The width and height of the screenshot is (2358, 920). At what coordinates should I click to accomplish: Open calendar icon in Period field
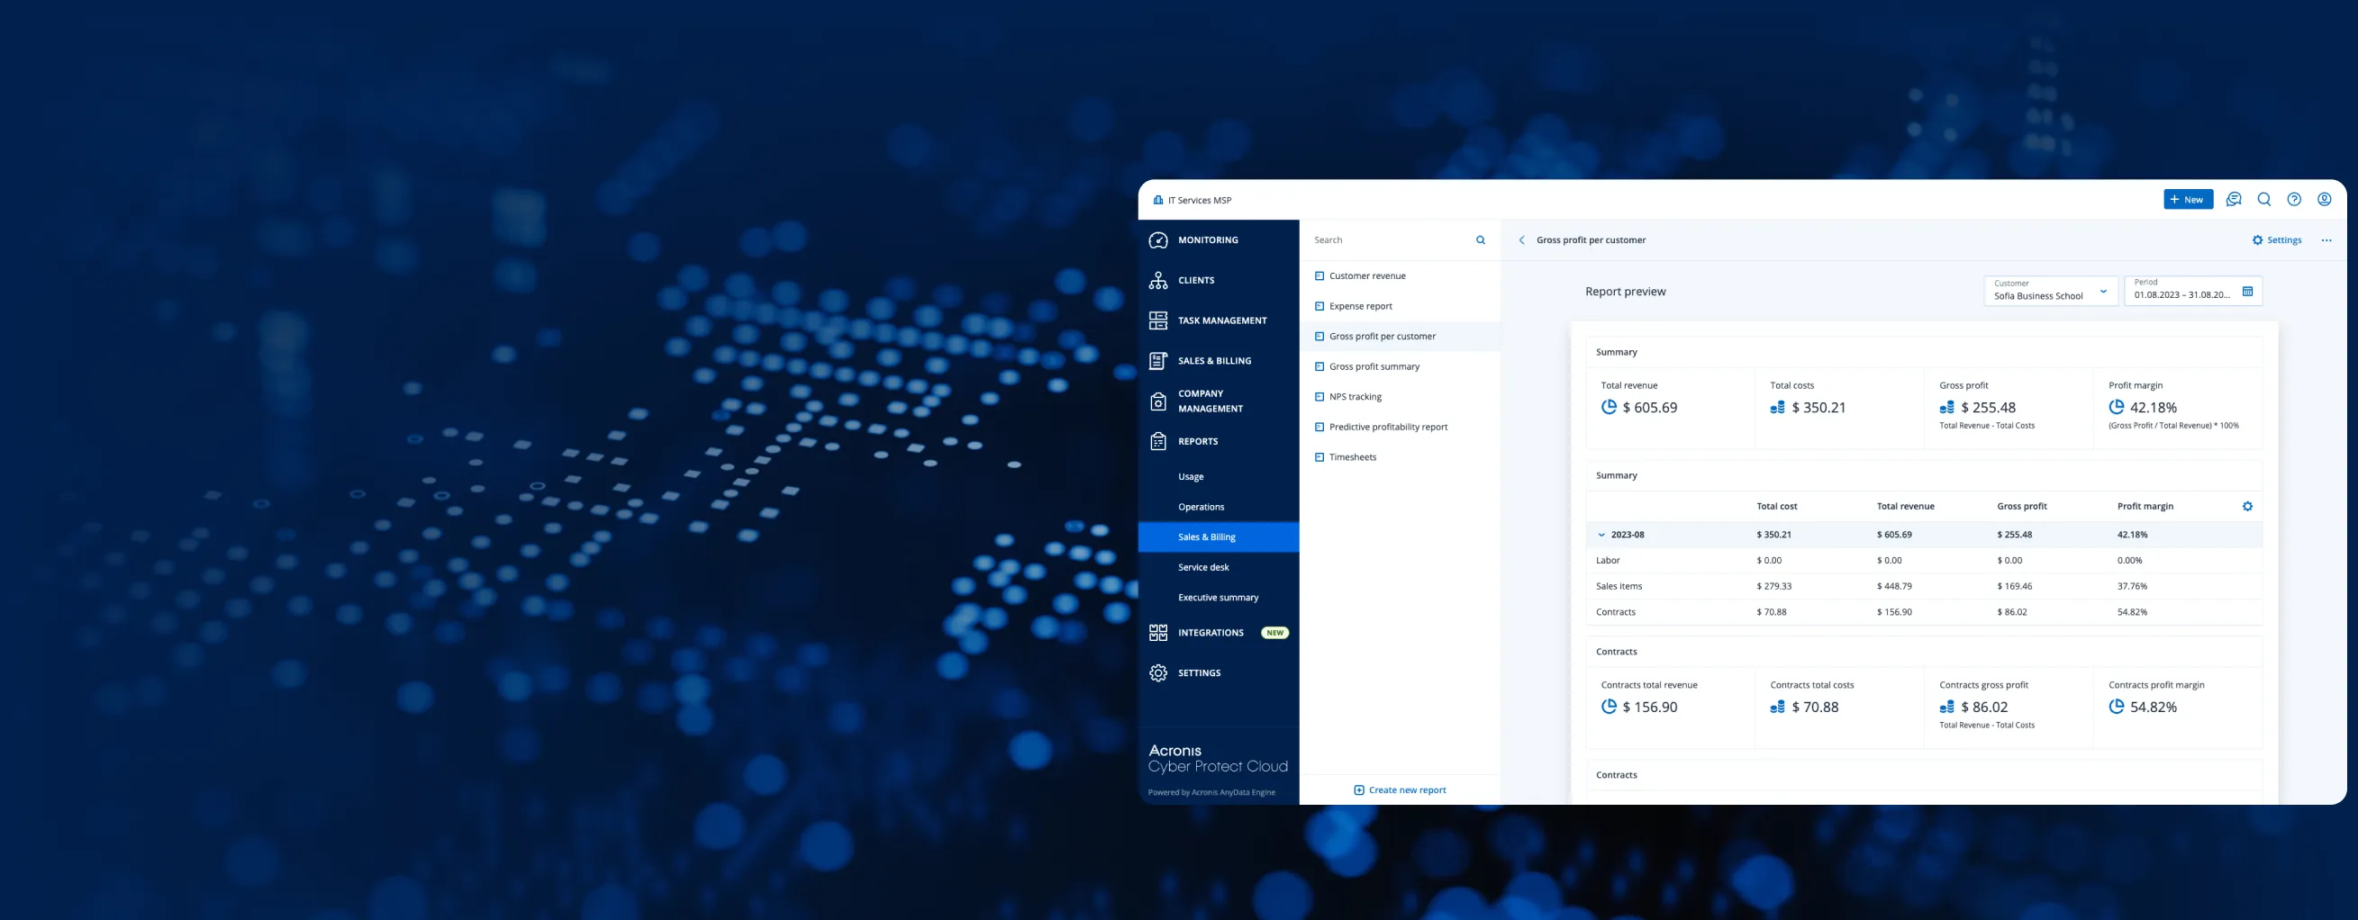[2247, 292]
